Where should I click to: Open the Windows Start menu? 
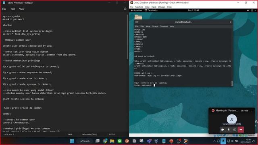[72, 141]
